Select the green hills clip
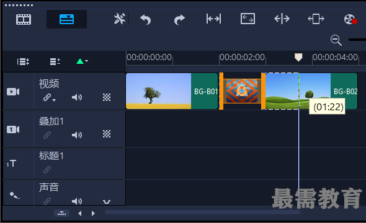The height and width of the screenshot is (223, 366). pos(298,91)
